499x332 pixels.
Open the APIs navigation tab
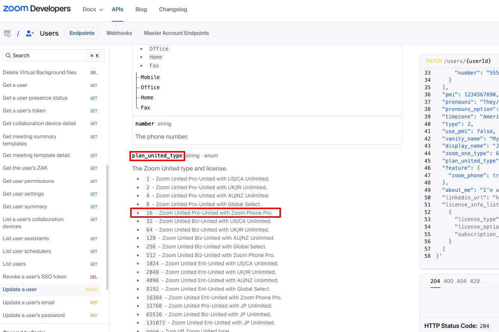pos(117,9)
